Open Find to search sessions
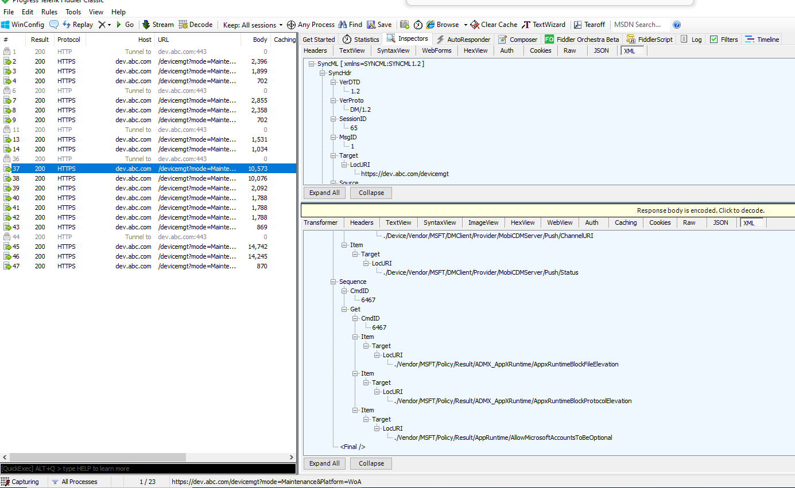The width and height of the screenshot is (795, 488). click(350, 25)
